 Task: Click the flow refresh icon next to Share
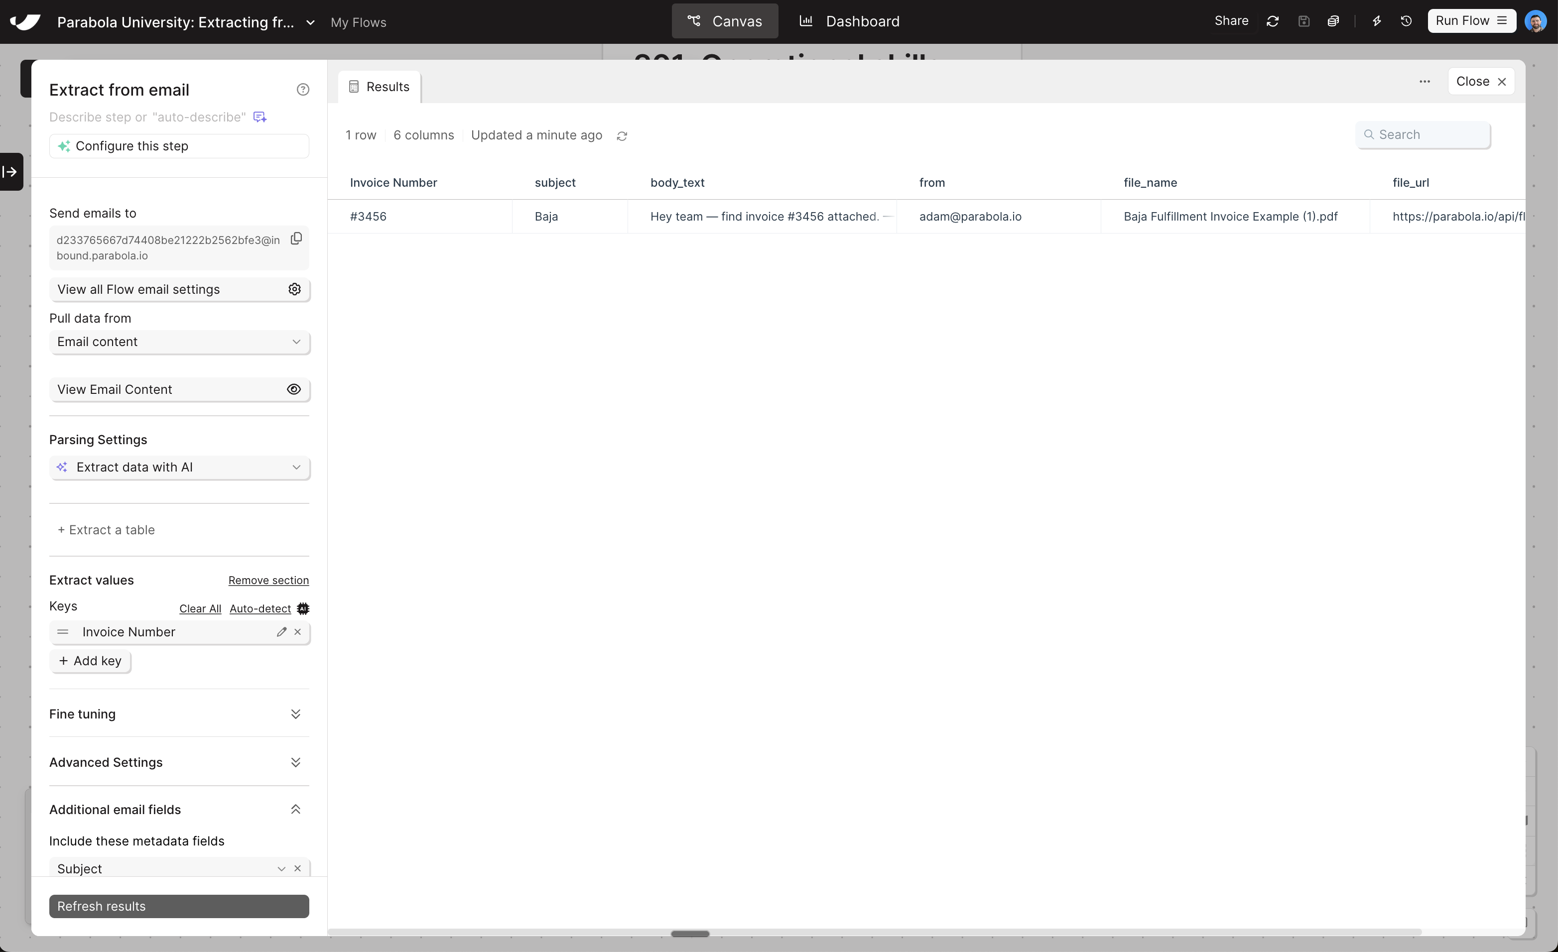(x=1272, y=21)
